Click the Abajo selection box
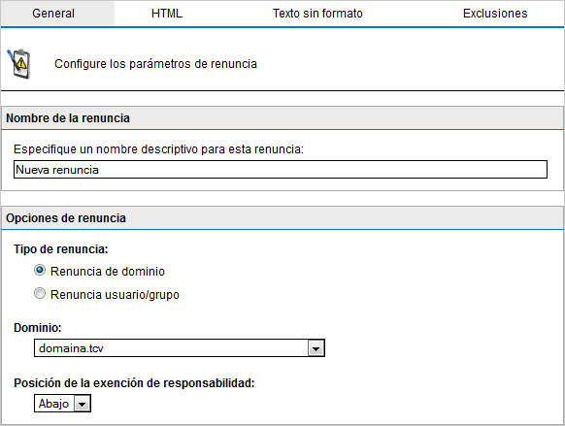 62,404
